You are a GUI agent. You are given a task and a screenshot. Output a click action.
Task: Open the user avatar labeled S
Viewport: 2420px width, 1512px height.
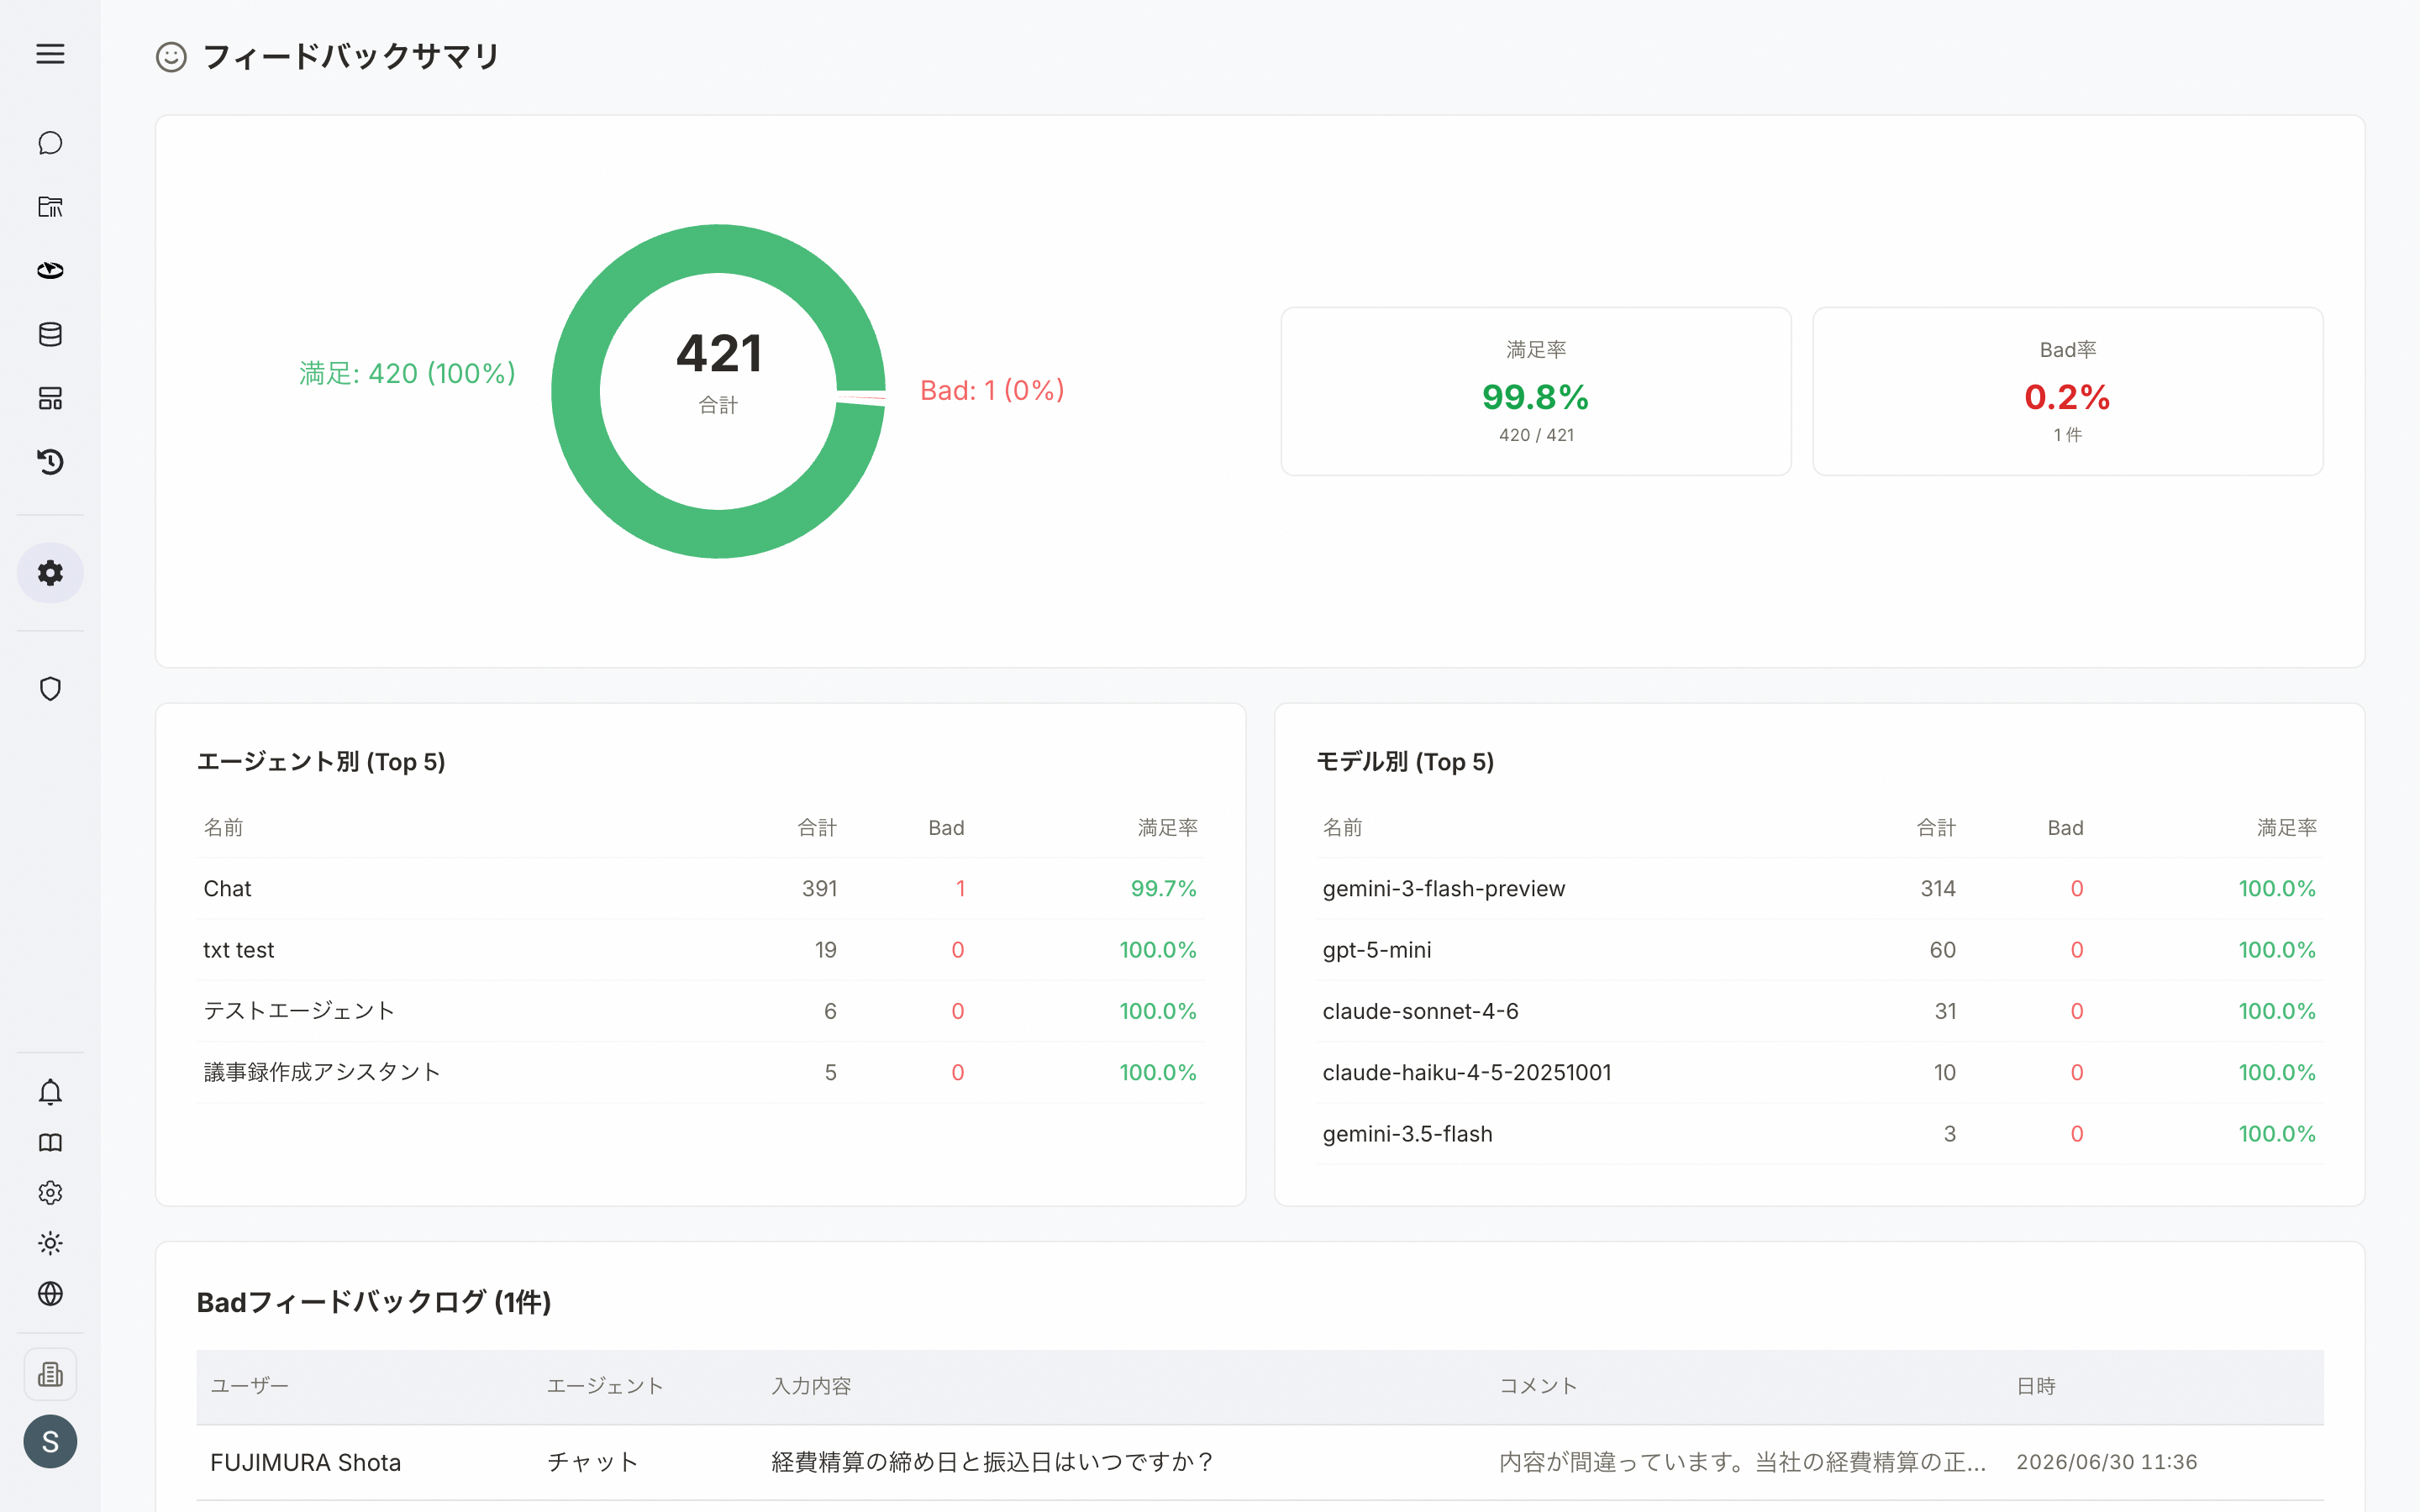click(x=50, y=1441)
